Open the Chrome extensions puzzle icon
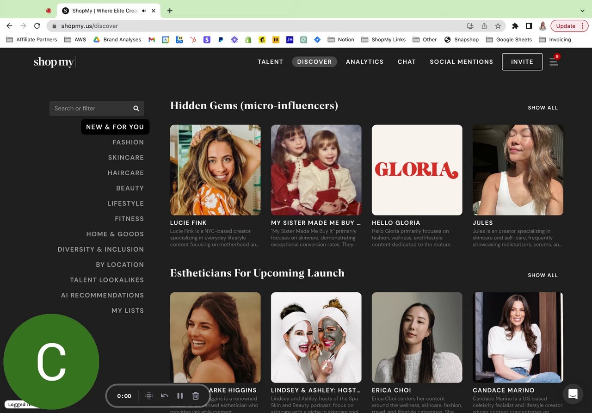 click(515, 26)
